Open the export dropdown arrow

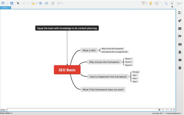(182, 3)
